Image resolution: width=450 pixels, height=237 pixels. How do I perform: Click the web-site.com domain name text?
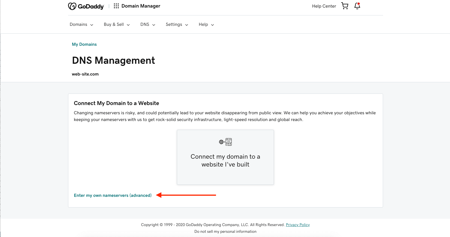pos(85,74)
